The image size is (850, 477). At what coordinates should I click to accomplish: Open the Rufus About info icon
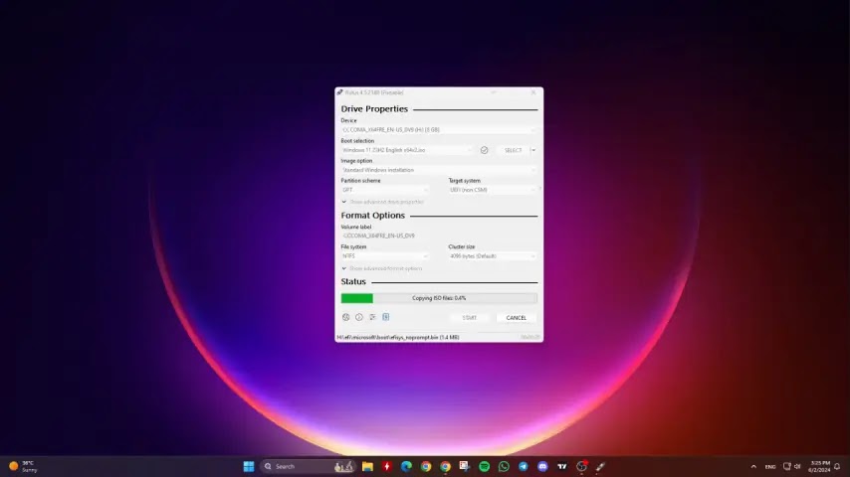(x=359, y=317)
